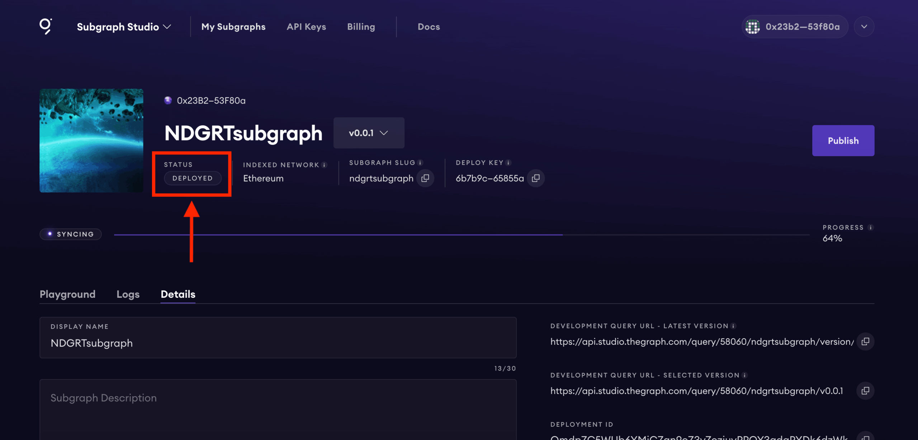Show latest version query URL info icon
This screenshot has width=918, height=440.
(x=733, y=326)
